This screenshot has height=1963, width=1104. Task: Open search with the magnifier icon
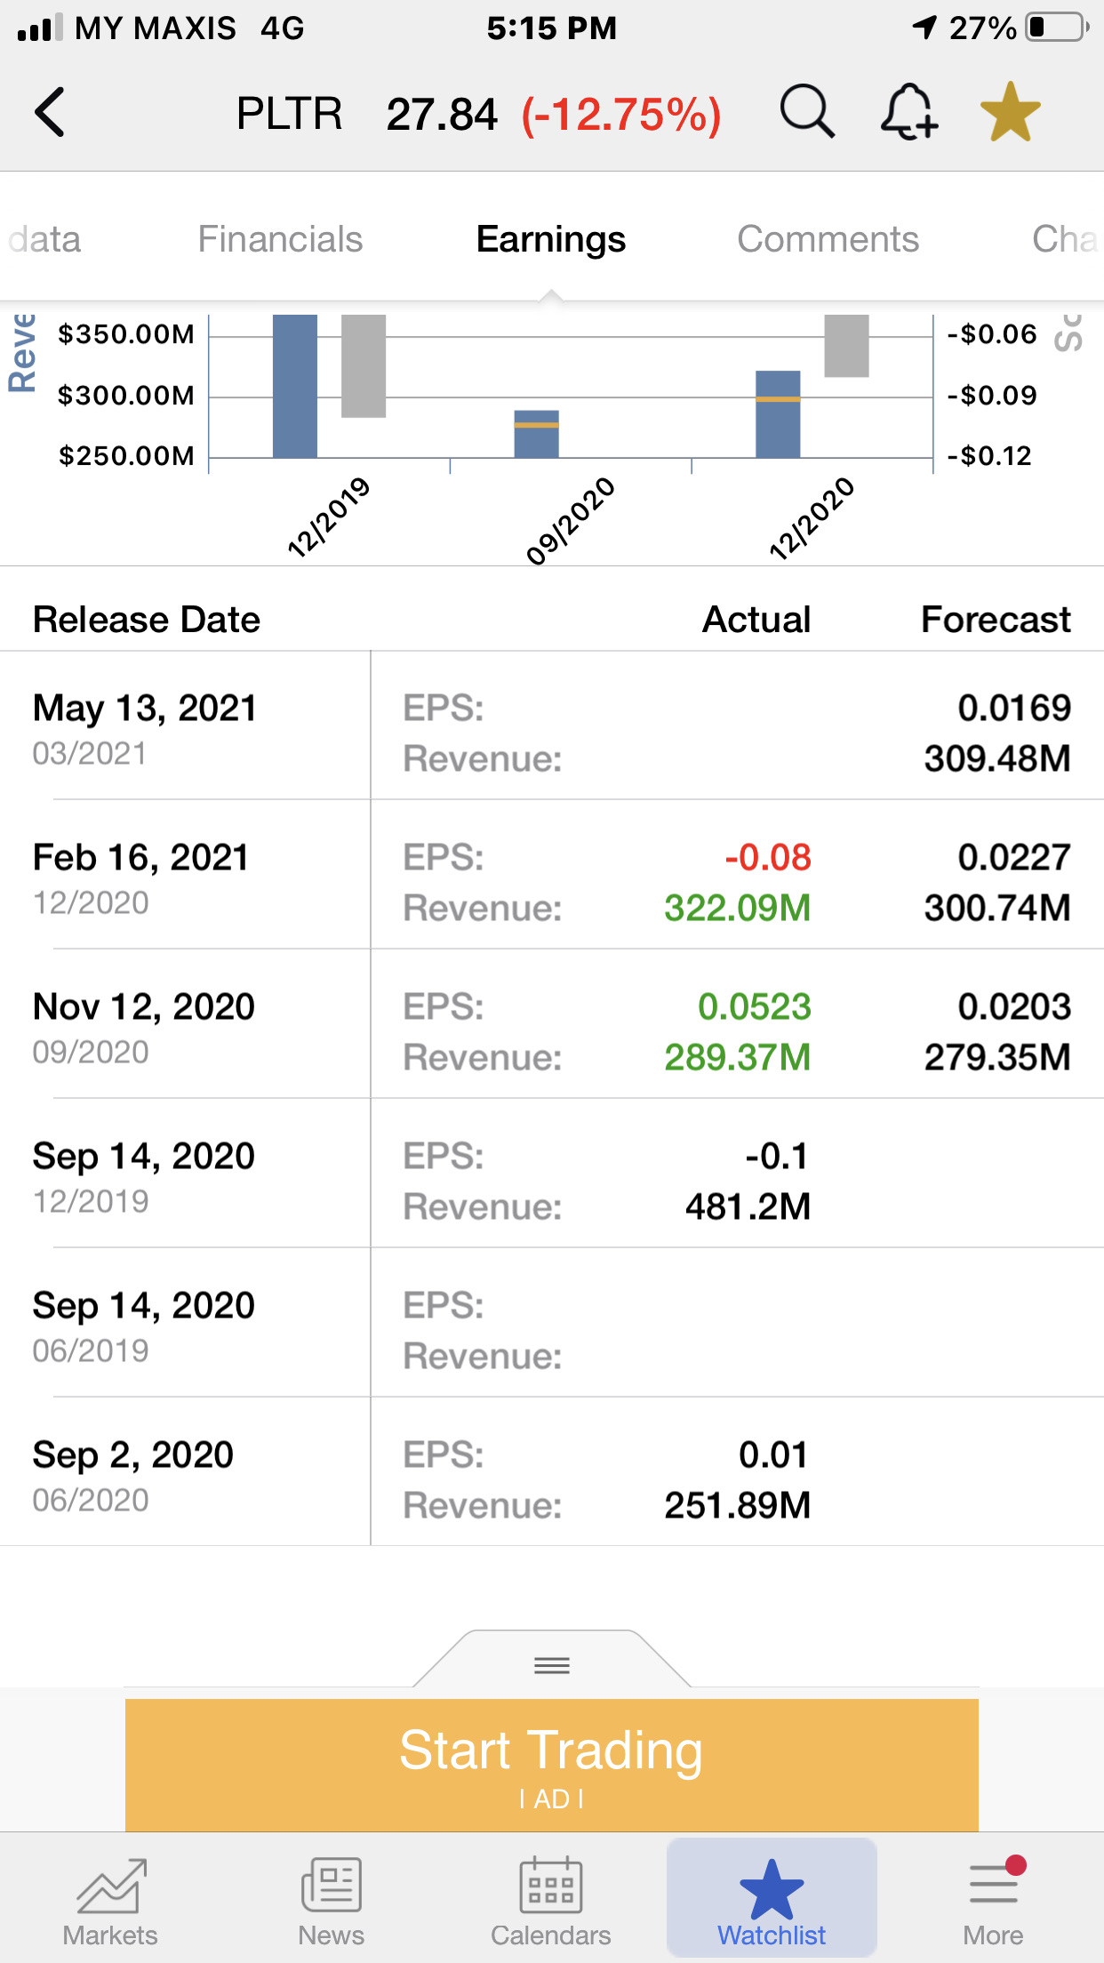(x=806, y=113)
